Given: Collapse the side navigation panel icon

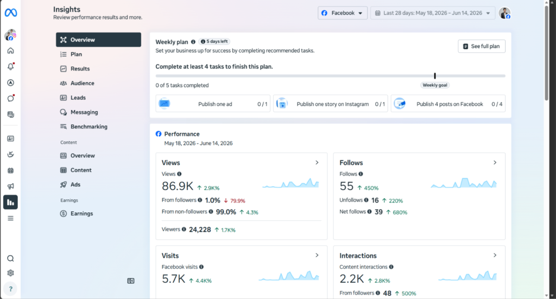Looking at the screenshot, I should click(x=131, y=281).
